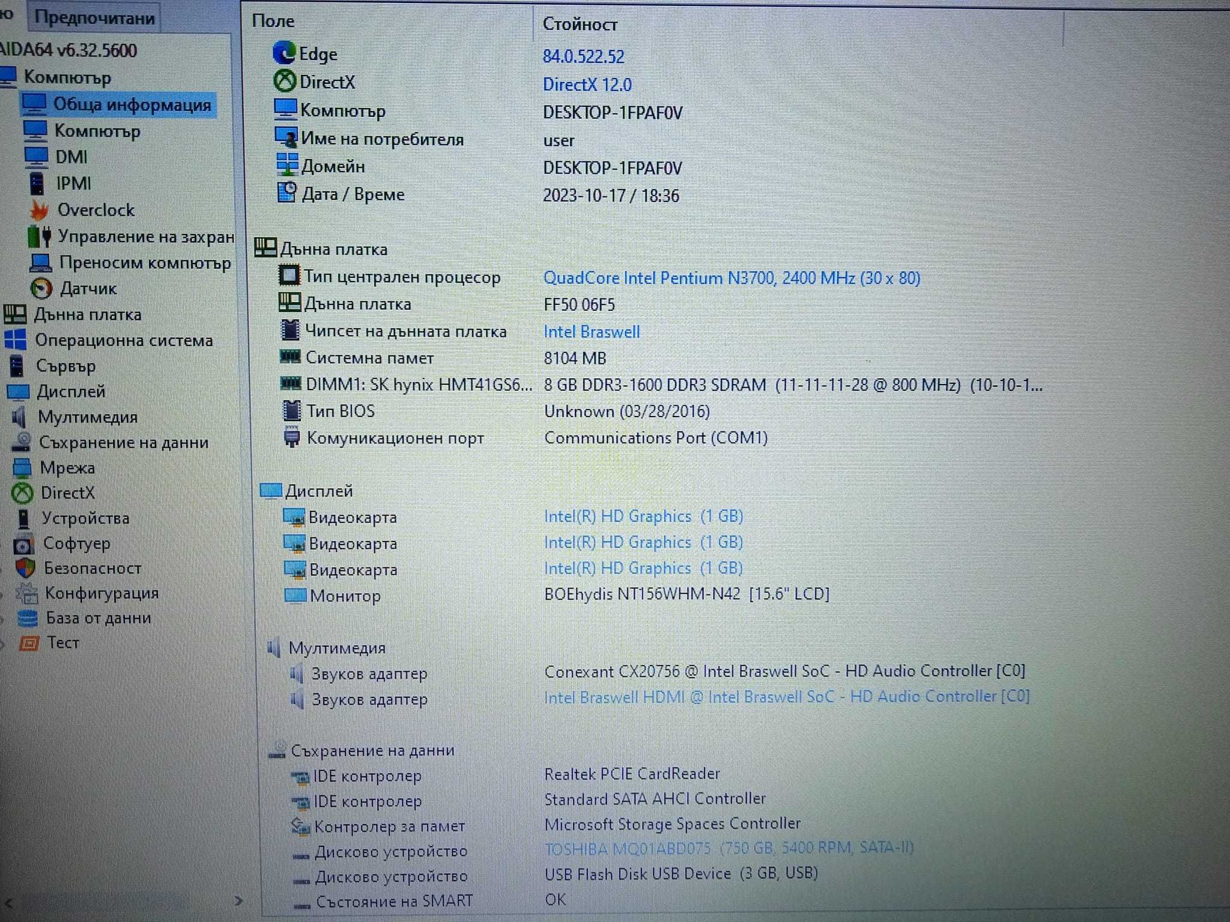The image size is (1230, 922).
Task: Click the Датчик gauge icon
Action: point(41,289)
